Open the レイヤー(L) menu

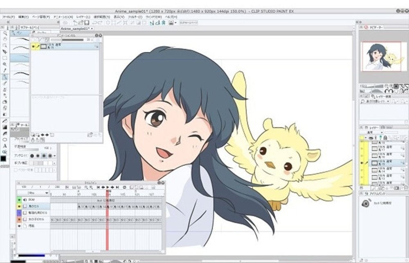pos(83,17)
